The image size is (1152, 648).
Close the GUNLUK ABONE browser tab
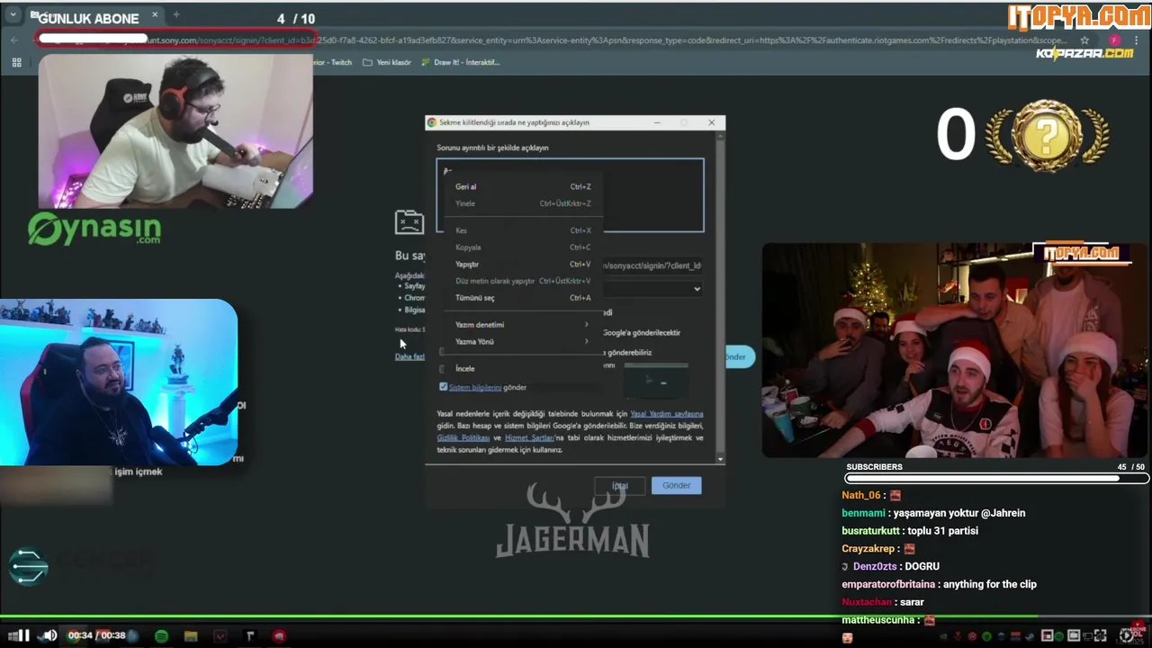tap(155, 15)
